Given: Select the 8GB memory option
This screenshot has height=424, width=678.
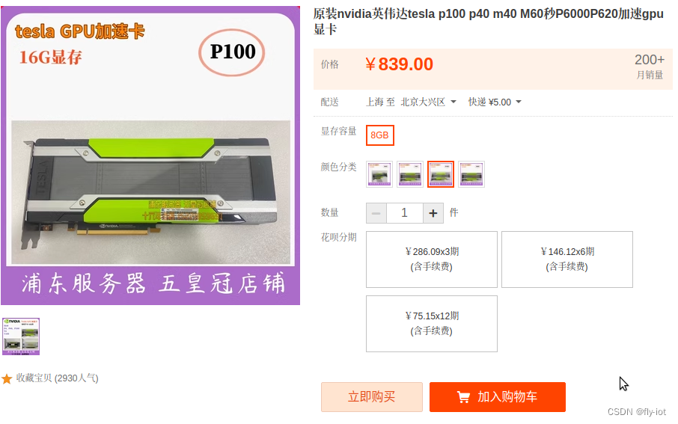Looking at the screenshot, I should pyautogui.click(x=379, y=135).
